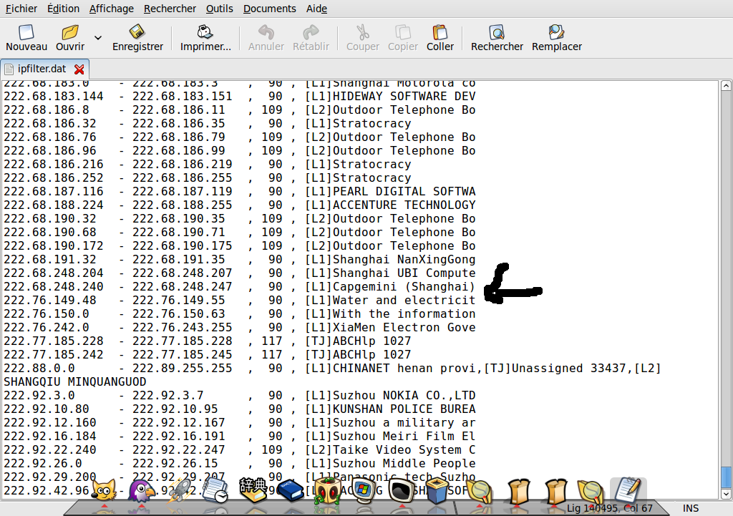Image resolution: width=733 pixels, height=516 pixels.
Task: Open the Aide menu
Action: click(x=316, y=9)
